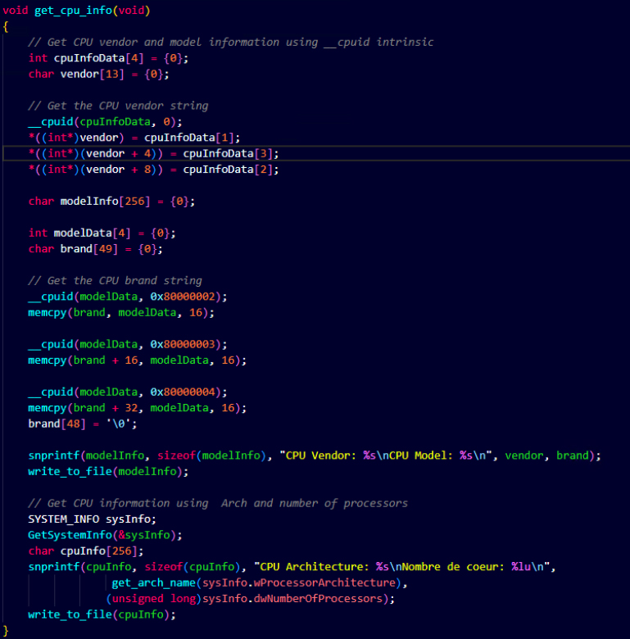This screenshot has height=639, width=630.
Task: Click the comment about Arch and number of processors
Action: [x=218, y=503]
